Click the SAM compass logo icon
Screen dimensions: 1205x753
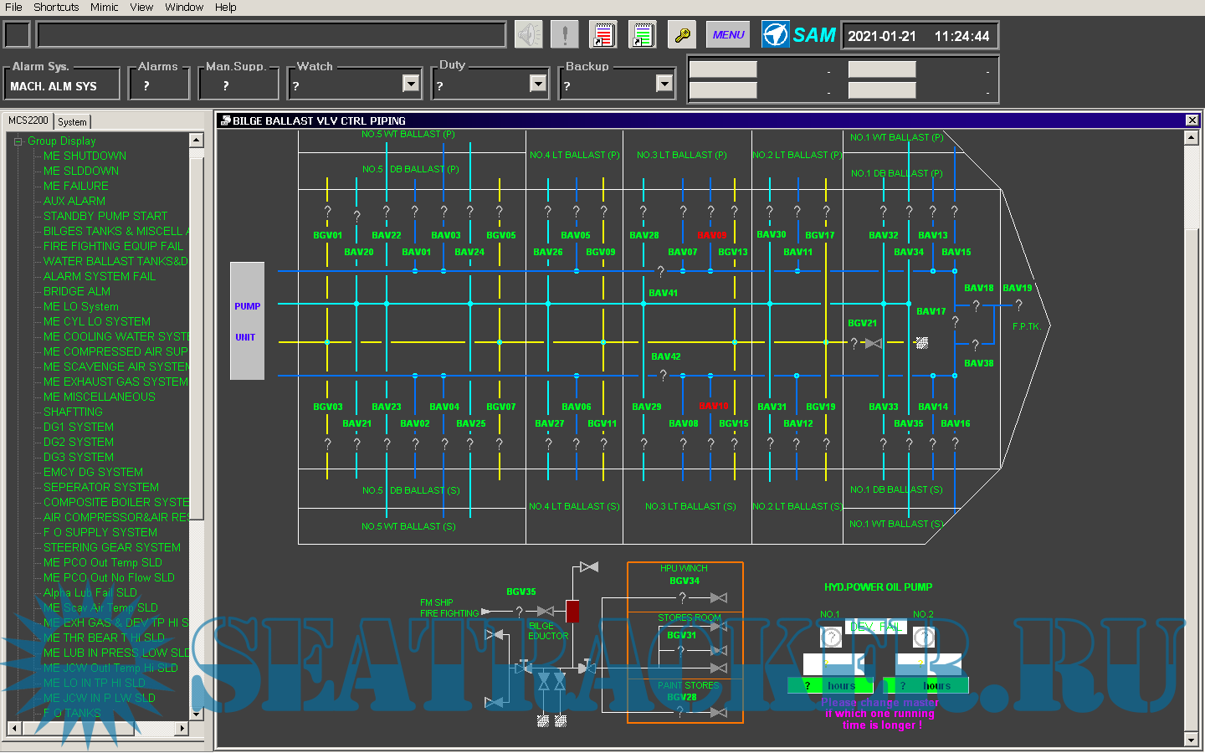click(x=775, y=35)
